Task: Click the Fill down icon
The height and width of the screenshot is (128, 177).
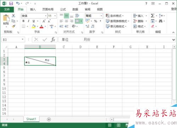Action: point(153,21)
